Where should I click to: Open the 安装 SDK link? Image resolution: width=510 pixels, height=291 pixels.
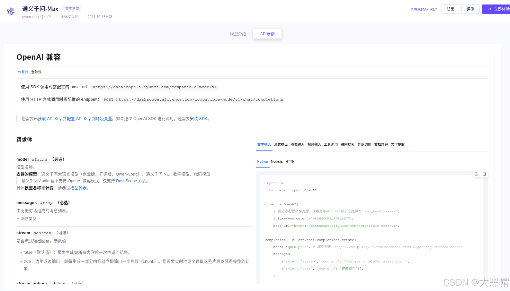click(199, 119)
